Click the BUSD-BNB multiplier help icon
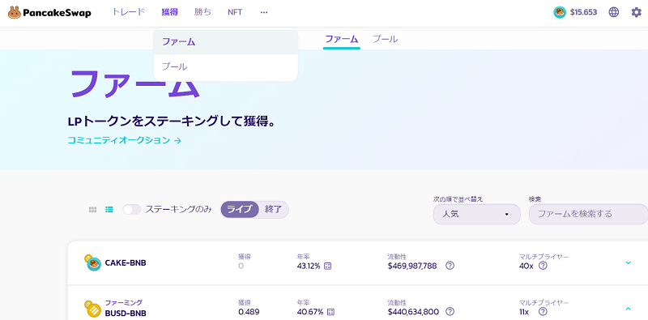 pyautogui.click(x=543, y=311)
